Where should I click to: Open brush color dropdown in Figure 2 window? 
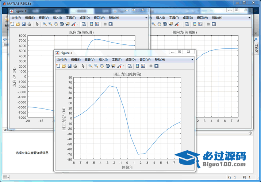pyautogui.click(x=181, y=24)
